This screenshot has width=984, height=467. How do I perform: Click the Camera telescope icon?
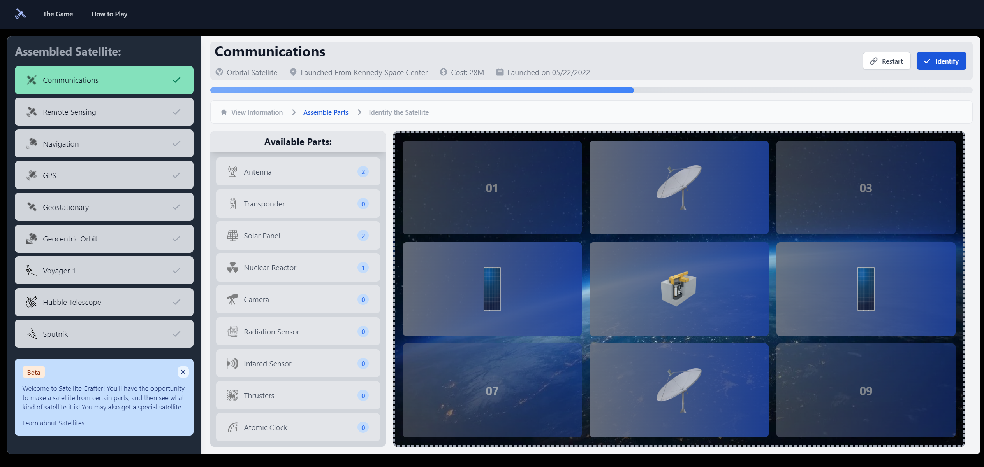[232, 299]
